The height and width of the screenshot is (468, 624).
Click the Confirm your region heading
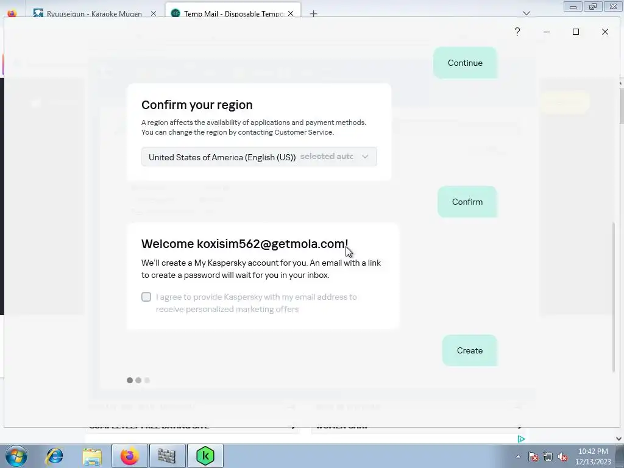point(197,105)
